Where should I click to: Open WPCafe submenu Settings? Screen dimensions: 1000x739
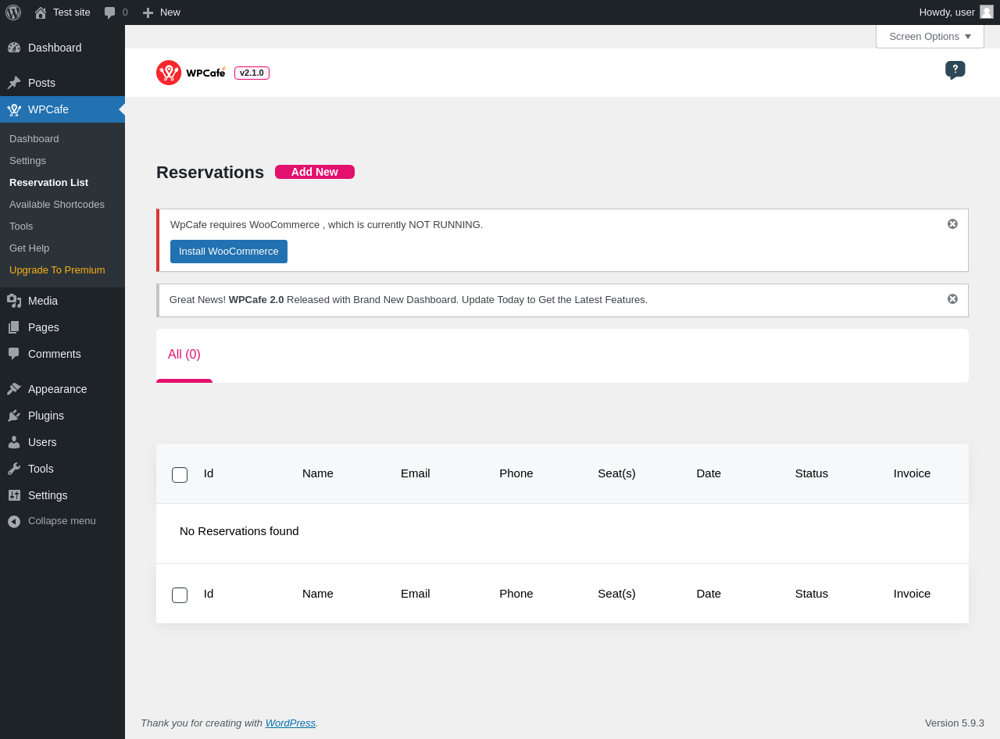pyautogui.click(x=28, y=161)
